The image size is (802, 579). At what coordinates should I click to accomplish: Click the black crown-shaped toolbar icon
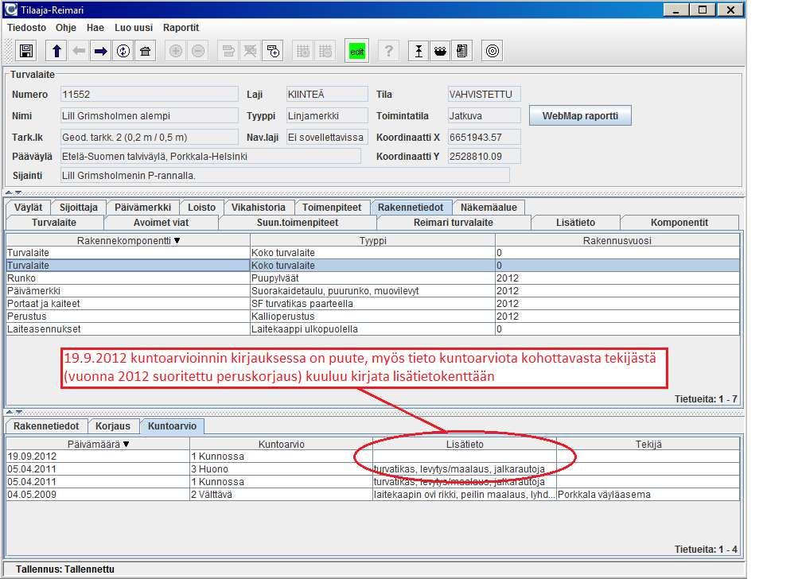tap(440, 51)
